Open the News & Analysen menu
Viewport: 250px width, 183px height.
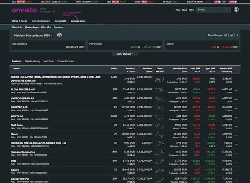tap(41, 21)
